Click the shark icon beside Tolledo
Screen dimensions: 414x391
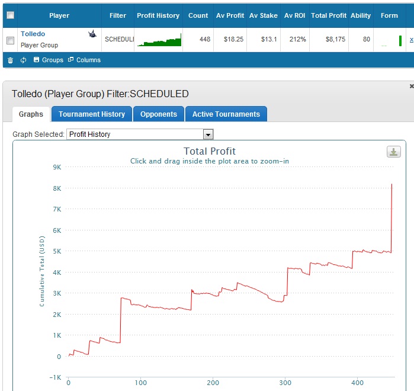[92, 34]
